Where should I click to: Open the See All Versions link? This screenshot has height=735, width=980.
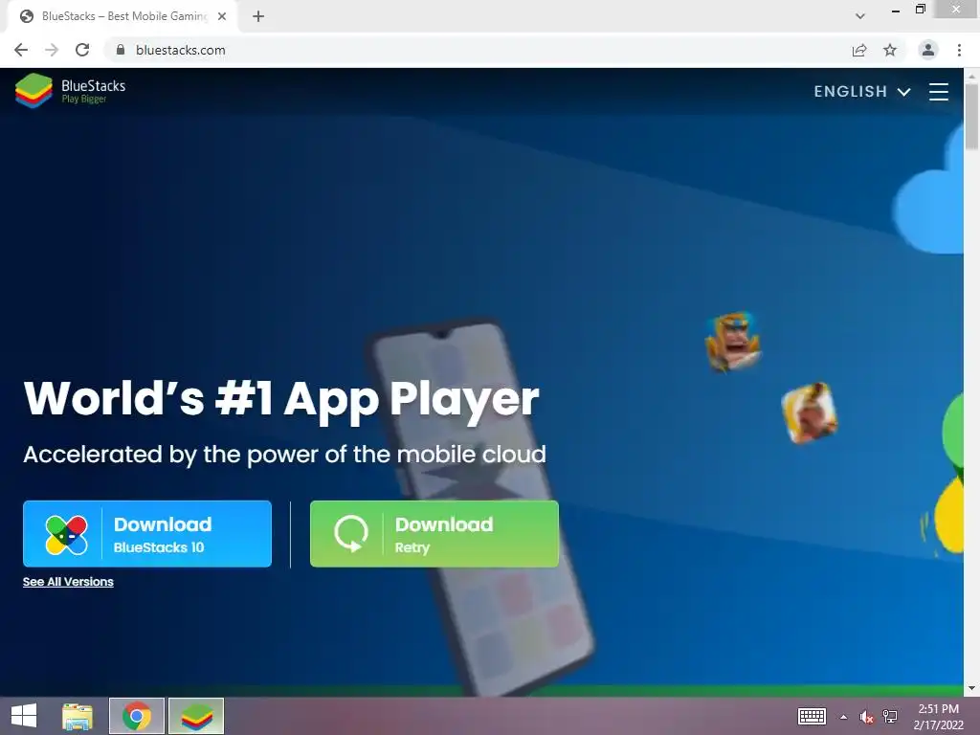tap(68, 581)
